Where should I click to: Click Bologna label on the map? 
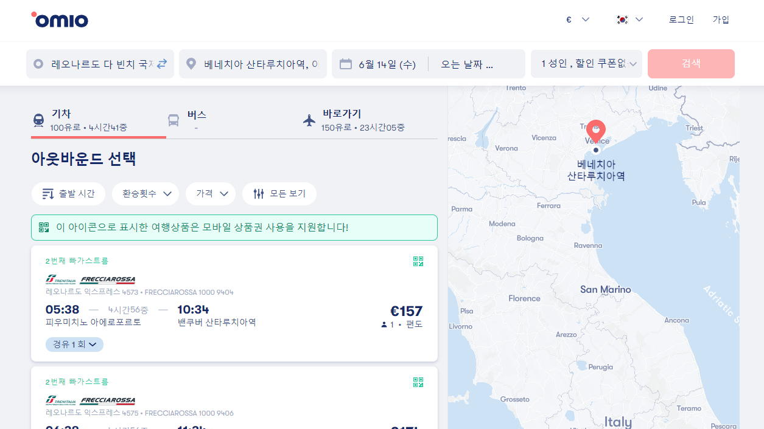(530, 238)
